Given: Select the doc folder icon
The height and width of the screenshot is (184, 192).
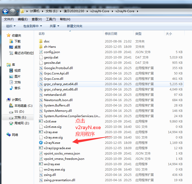Looking at the screenshot, I should (41, 41).
